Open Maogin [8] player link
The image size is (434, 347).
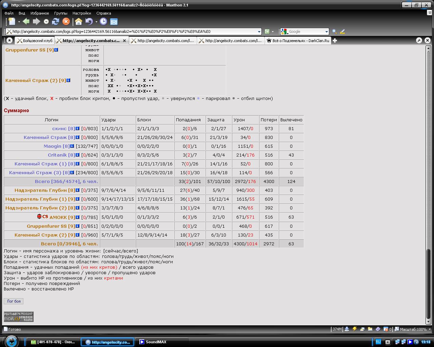(57, 146)
